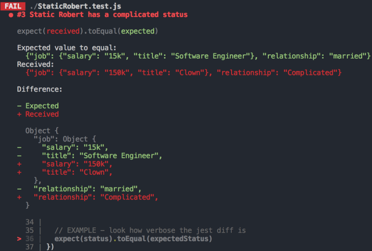
Task: Click the red arrow marker at line 36
Action: [19, 238]
